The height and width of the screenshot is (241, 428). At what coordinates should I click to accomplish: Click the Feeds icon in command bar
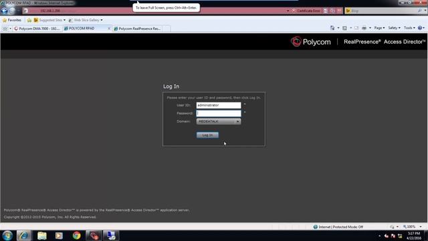pyautogui.click(x=345, y=28)
